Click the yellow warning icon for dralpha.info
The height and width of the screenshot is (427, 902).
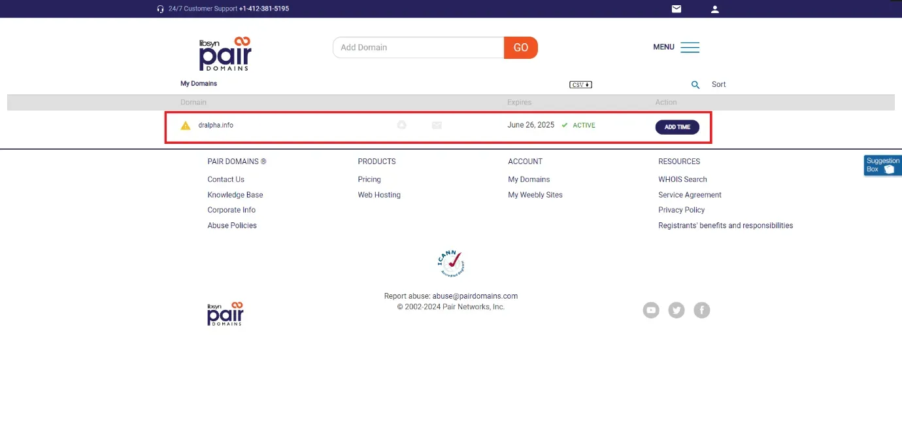[186, 126]
